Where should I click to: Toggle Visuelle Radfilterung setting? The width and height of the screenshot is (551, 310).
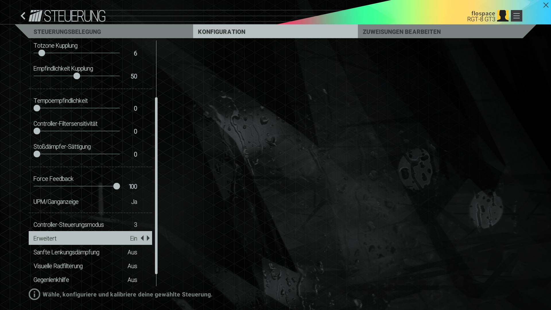90,266
